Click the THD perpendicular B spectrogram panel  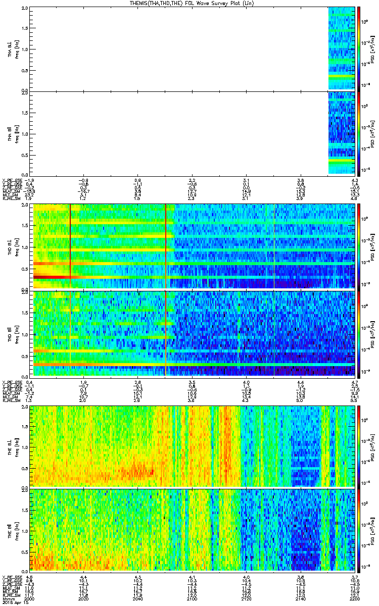click(x=193, y=246)
